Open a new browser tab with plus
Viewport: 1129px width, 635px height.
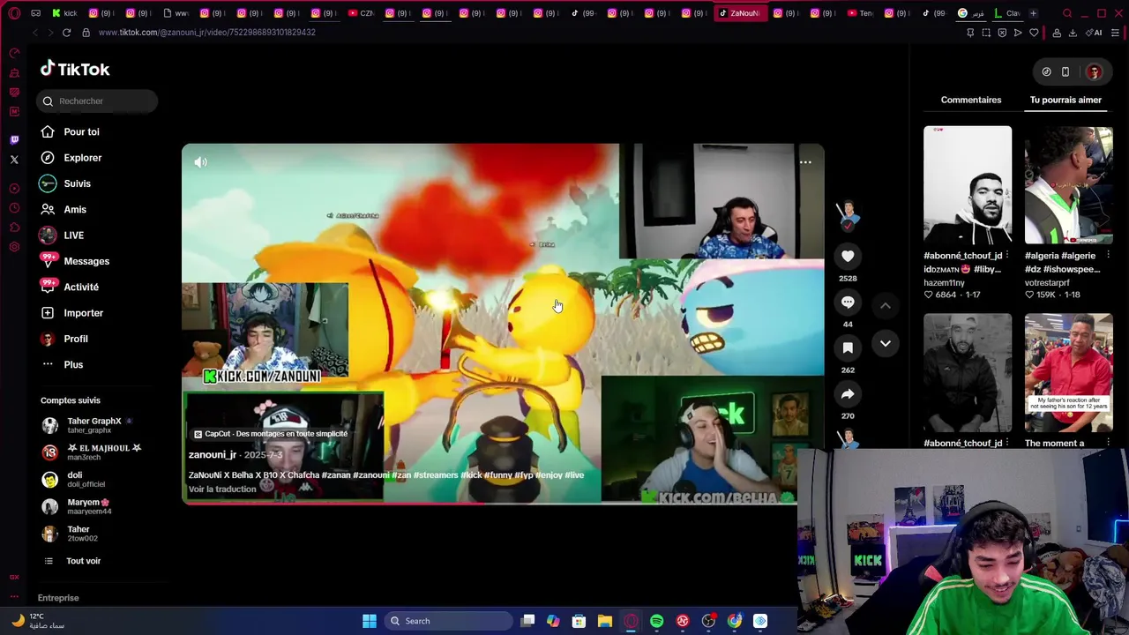[x=1033, y=13]
